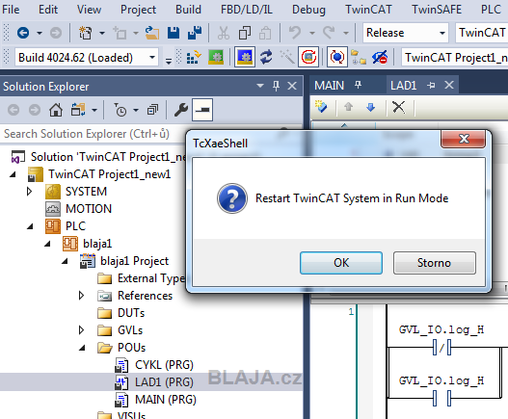
Task: Click the Activate Configuration icon
Action: click(194, 58)
